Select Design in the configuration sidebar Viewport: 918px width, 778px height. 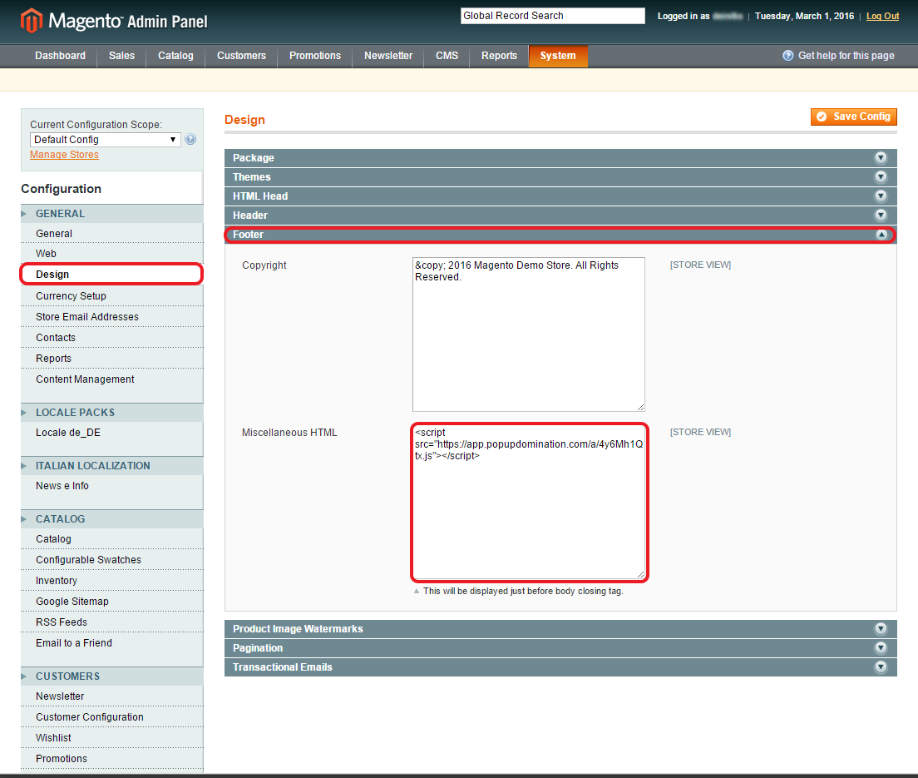click(x=111, y=275)
